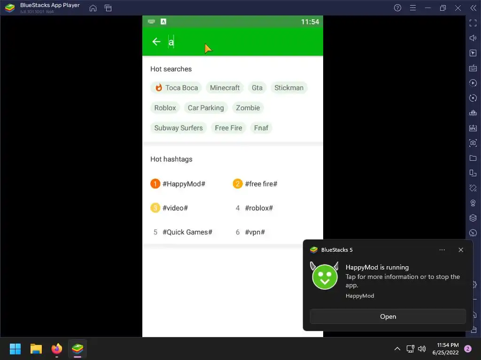Open the #Quick Games# hashtag
This screenshot has width=481, height=360.
click(x=182, y=232)
